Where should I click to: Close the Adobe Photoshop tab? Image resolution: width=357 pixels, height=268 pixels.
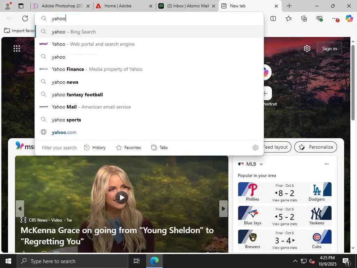point(88,6)
